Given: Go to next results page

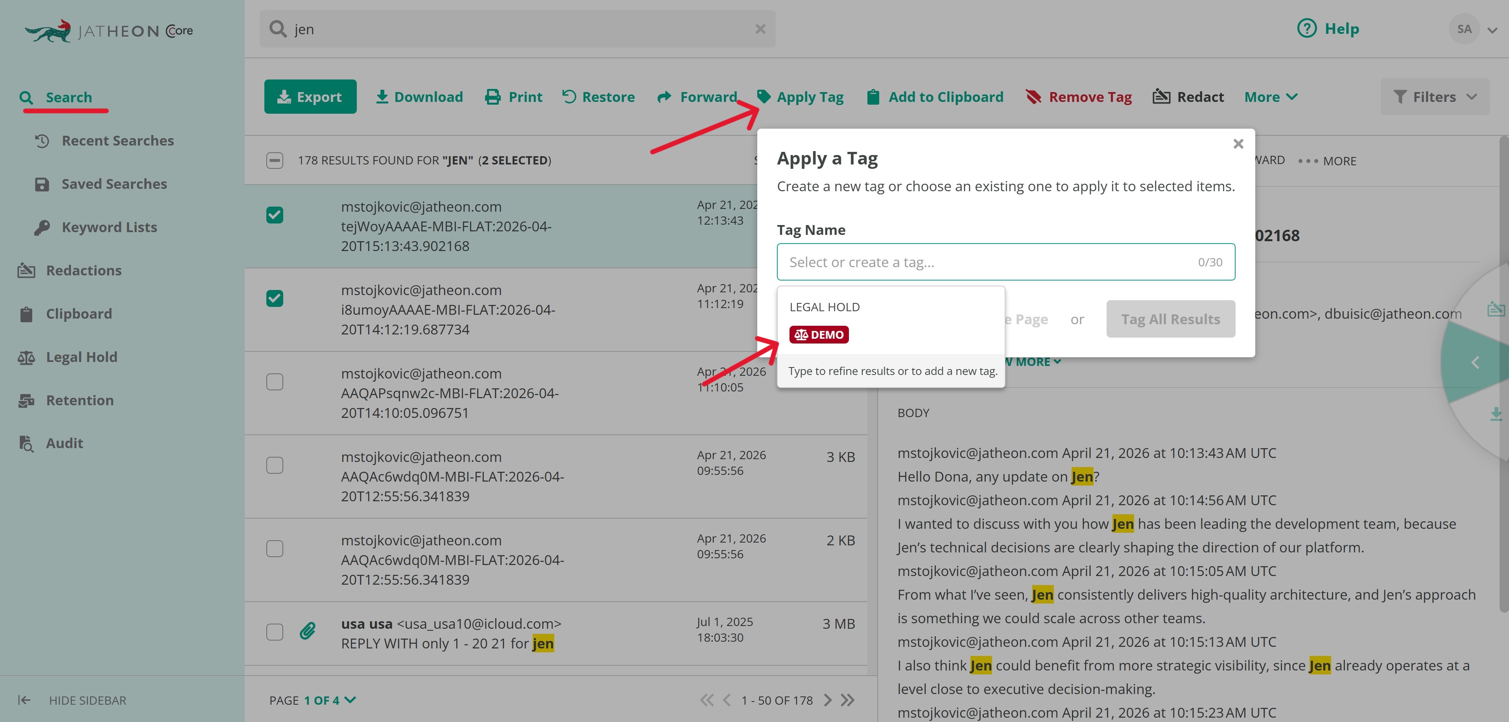Looking at the screenshot, I should click(x=827, y=700).
